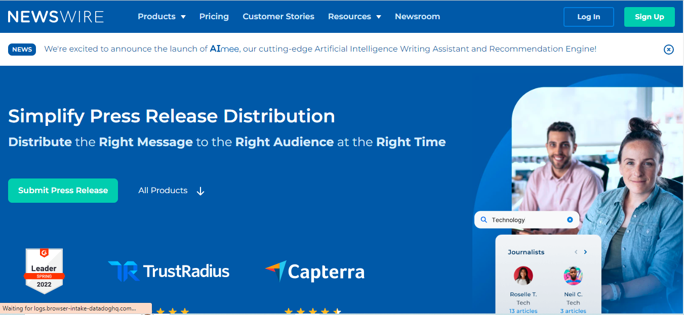
Task: Click the TrustRadius logo
Action: (x=169, y=271)
